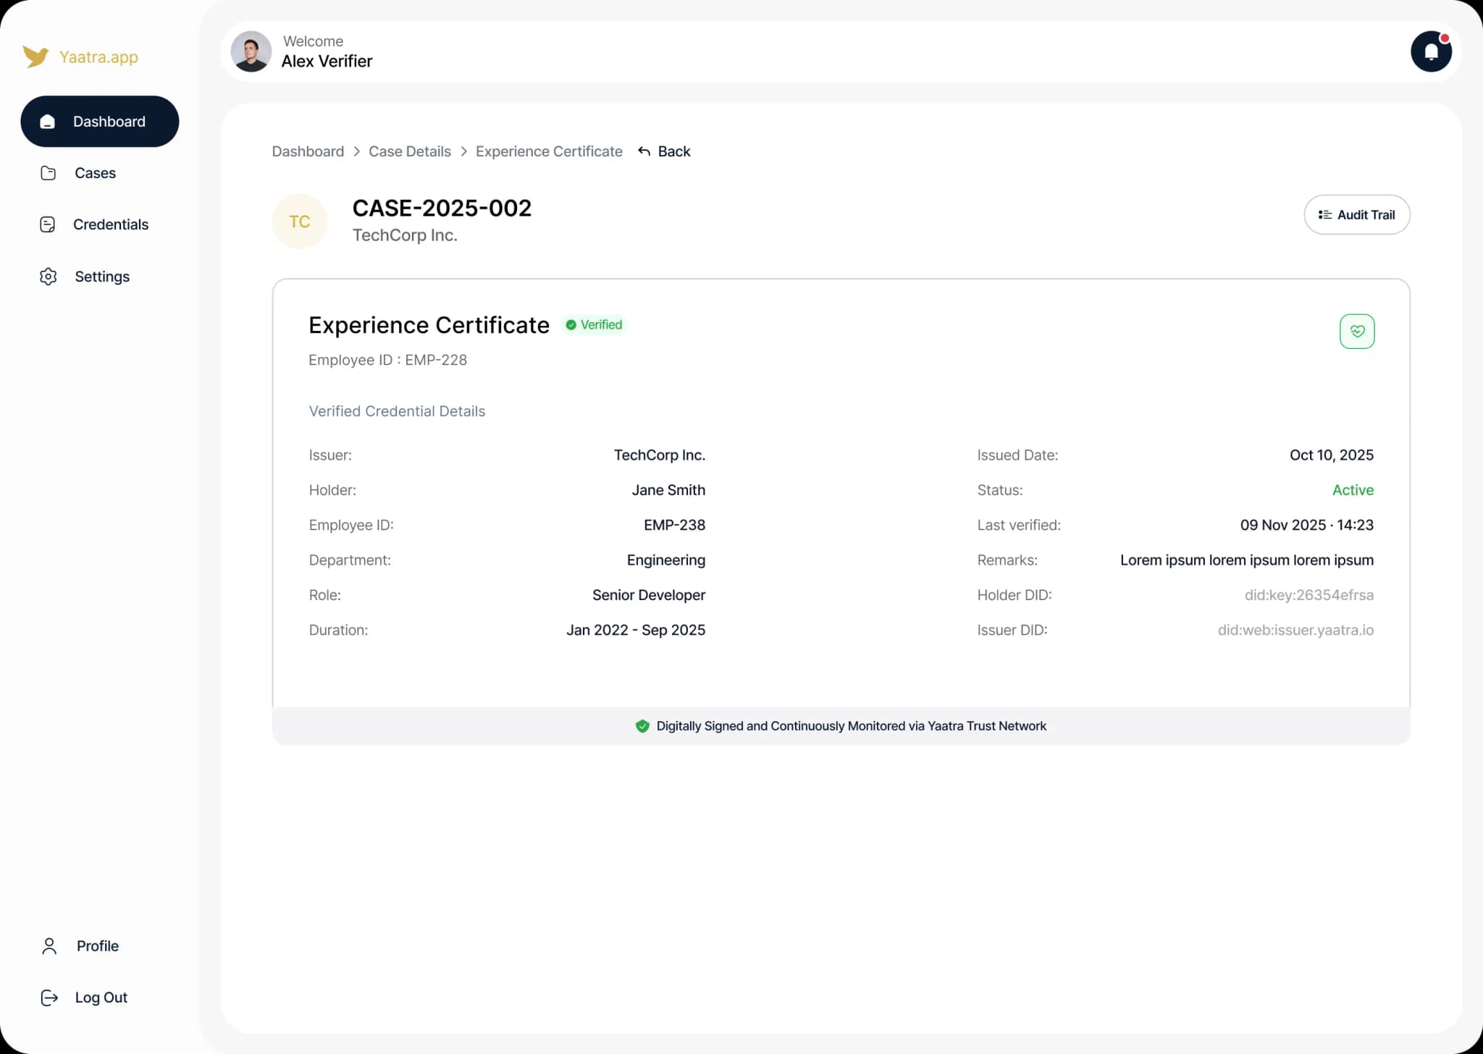Click the Audit Trail list icon
This screenshot has width=1483, height=1054.
1325,215
